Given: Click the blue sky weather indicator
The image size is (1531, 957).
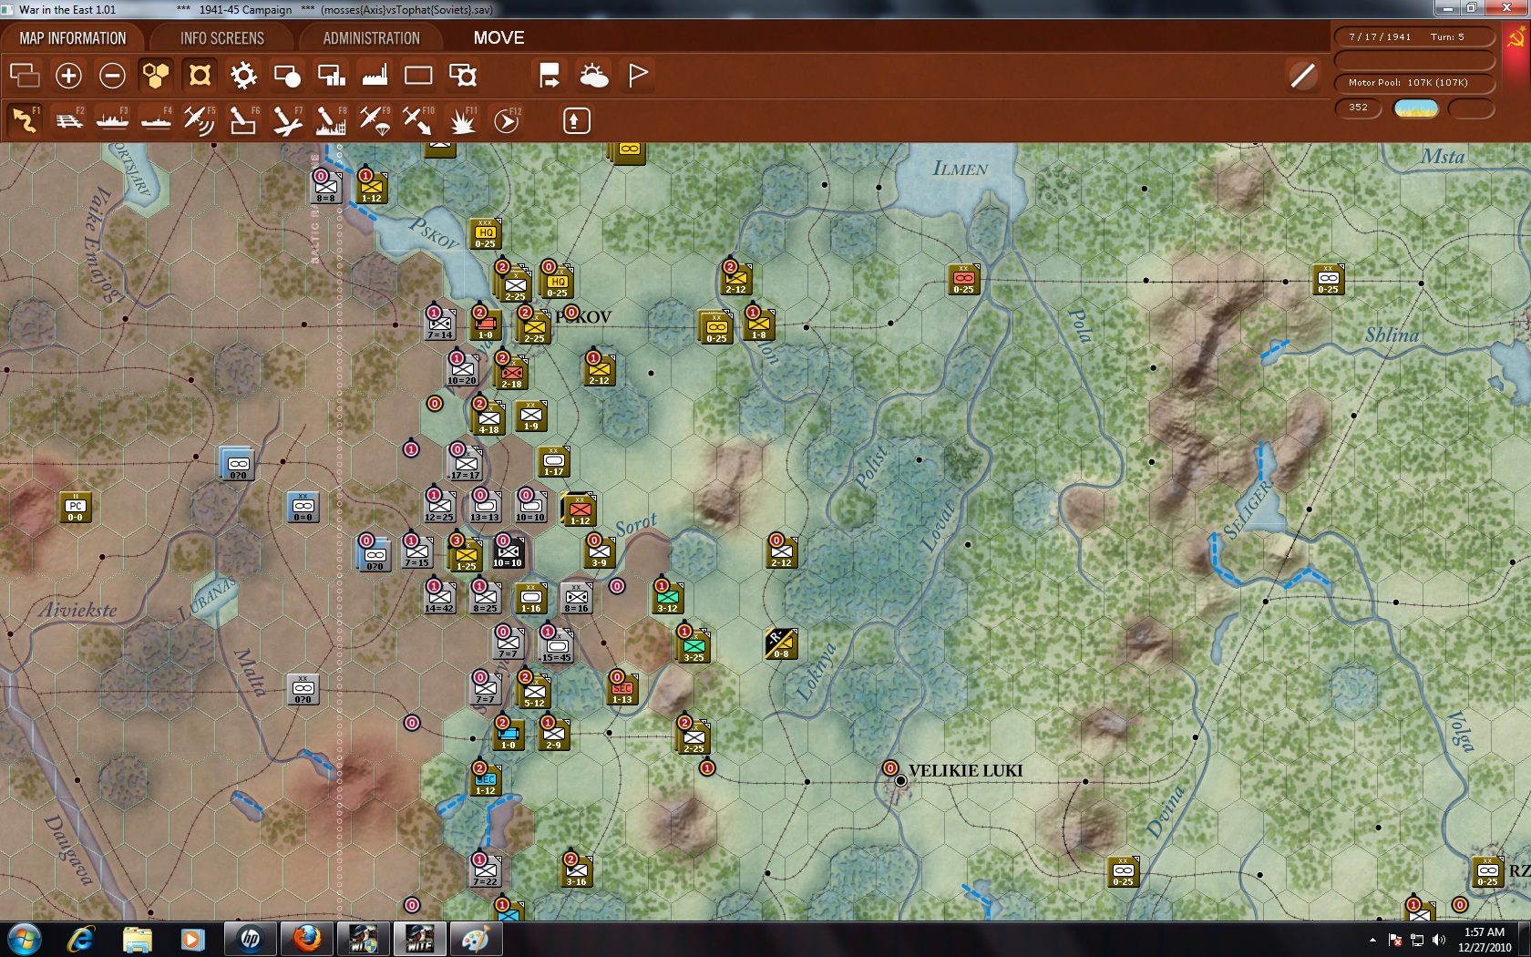Looking at the screenshot, I should pos(1416,108).
